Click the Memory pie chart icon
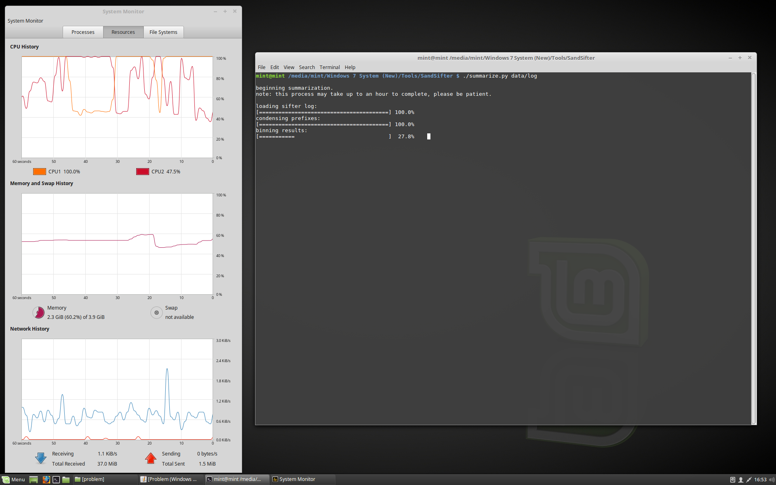This screenshot has height=485, width=776. 39,312
